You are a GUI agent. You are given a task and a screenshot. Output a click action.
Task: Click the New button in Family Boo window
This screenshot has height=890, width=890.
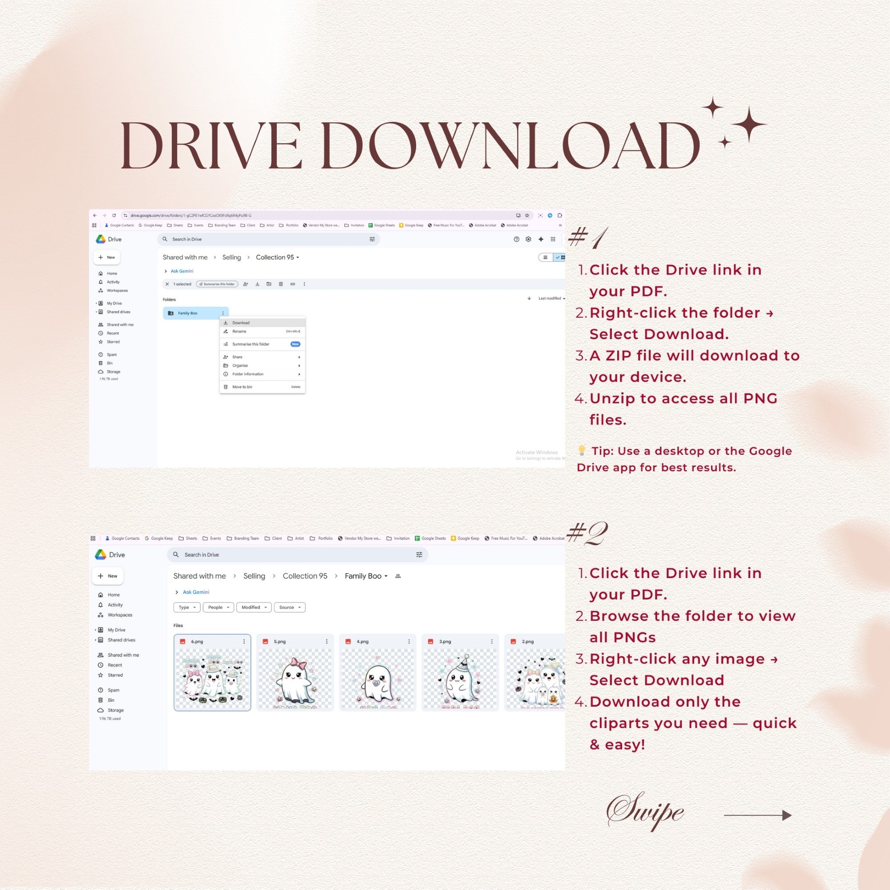(108, 576)
